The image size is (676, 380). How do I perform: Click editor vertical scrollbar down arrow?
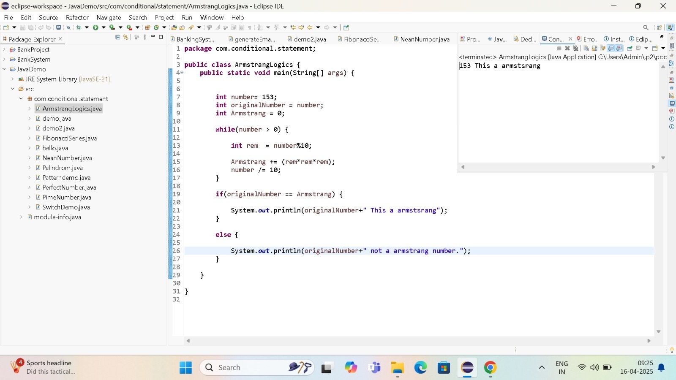tap(658, 332)
